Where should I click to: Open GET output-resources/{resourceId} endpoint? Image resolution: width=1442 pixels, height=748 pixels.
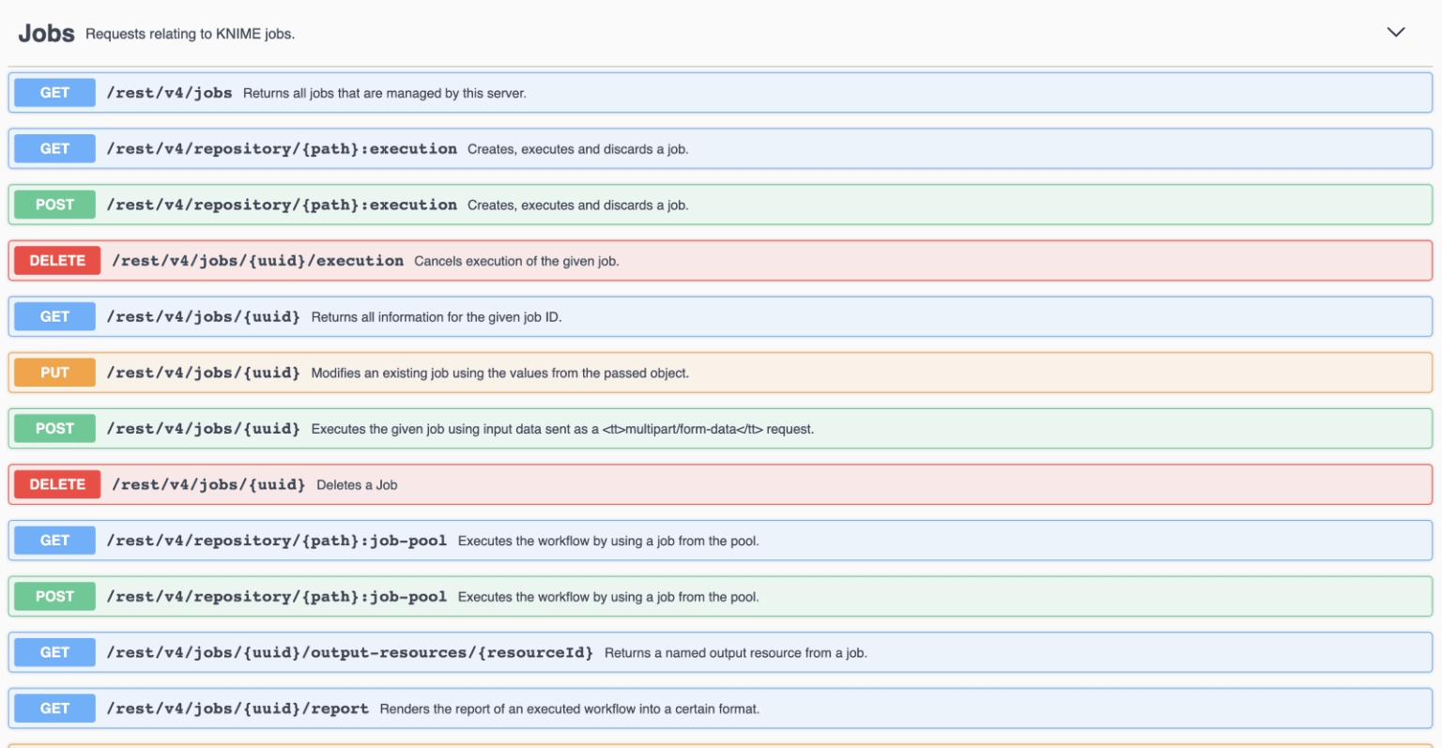coord(720,652)
